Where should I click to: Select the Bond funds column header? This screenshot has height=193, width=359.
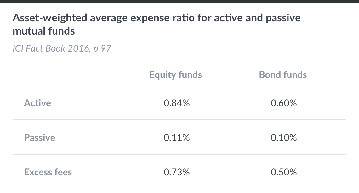click(283, 74)
